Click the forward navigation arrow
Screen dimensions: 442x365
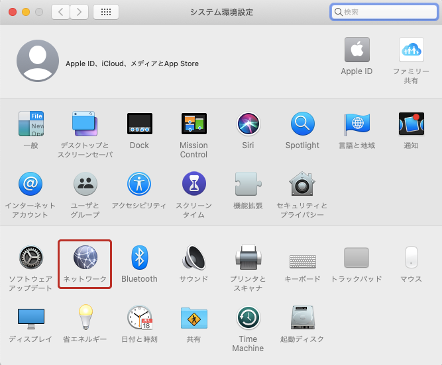point(80,12)
